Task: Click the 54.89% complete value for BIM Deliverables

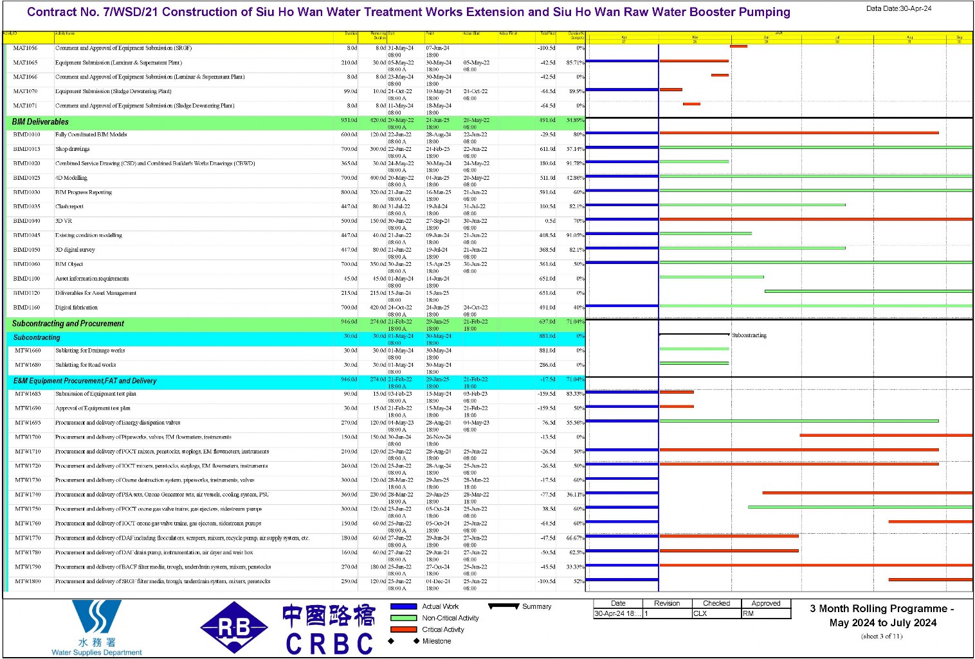Action: click(575, 120)
